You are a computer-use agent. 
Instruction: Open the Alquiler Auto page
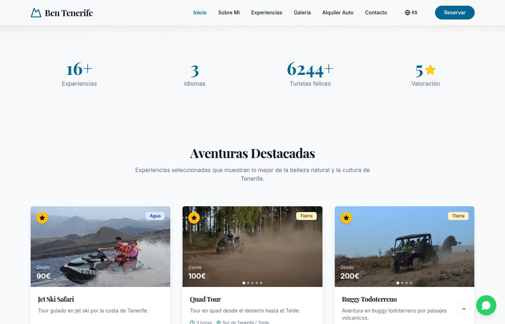pos(338,12)
